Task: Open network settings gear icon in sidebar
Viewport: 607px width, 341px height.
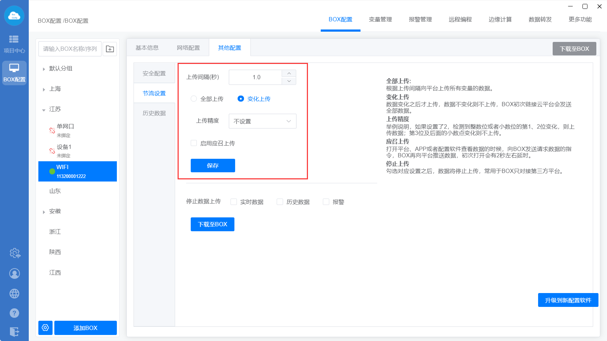Action: 15,253
